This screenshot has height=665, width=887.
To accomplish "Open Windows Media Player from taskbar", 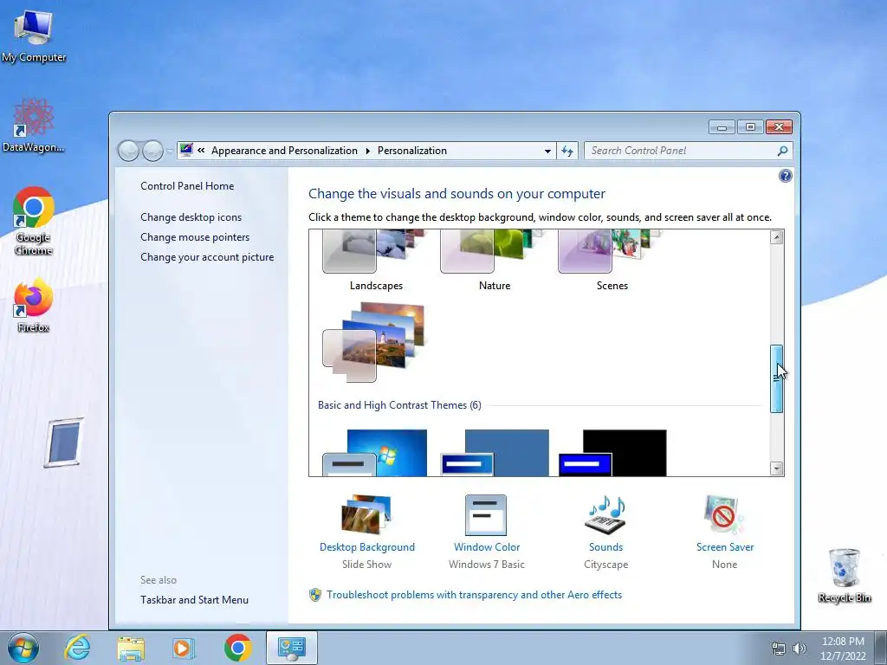I will [x=184, y=648].
